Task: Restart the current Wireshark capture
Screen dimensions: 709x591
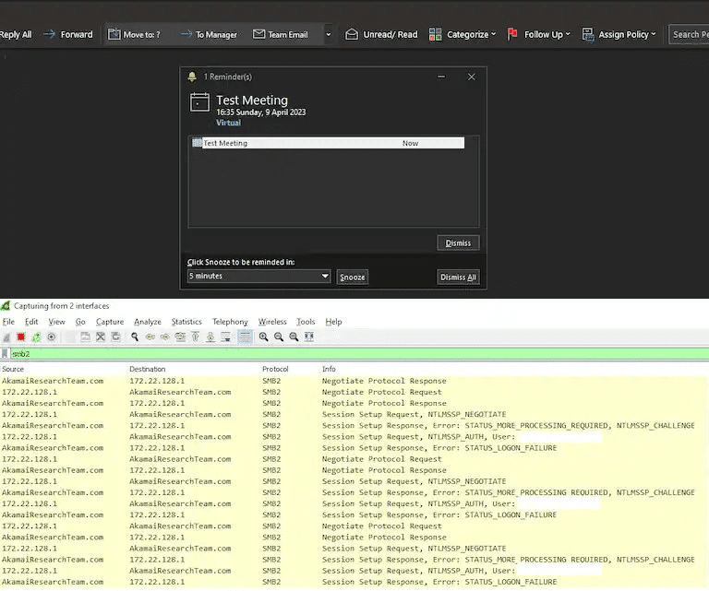Action: (x=36, y=337)
